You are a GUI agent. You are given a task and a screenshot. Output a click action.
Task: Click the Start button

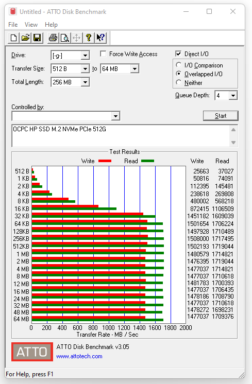(x=221, y=116)
